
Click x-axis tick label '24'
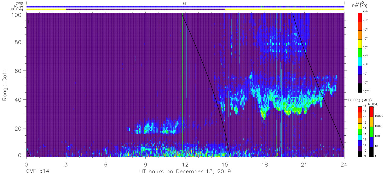click(x=344, y=164)
